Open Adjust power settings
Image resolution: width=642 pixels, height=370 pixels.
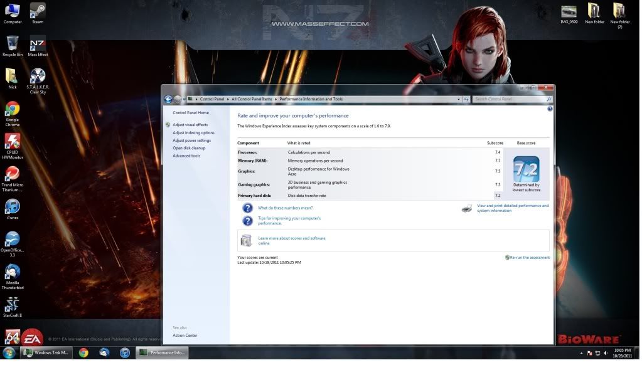[191, 140]
